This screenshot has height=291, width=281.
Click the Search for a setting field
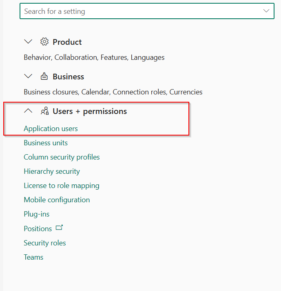pos(147,11)
